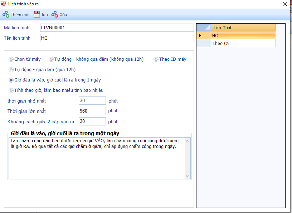The height and width of the screenshot is (213, 292).
Task: Focus the thời gian nhỏ nhất field
Action: (x=92, y=101)
